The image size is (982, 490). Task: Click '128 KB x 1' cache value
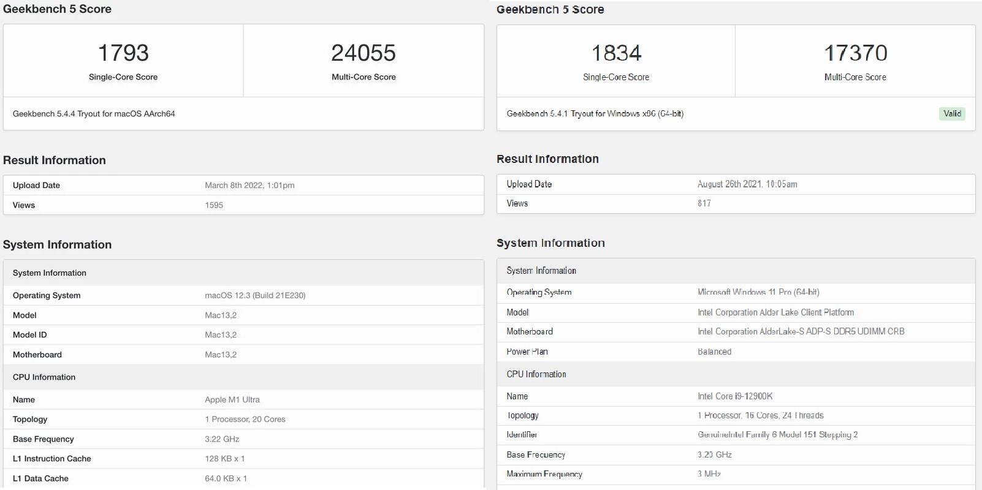[x=225, y=459]
